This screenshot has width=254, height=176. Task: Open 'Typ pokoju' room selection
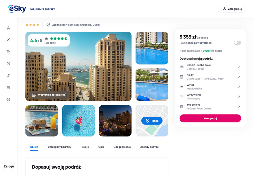click(x=210, y=107)
